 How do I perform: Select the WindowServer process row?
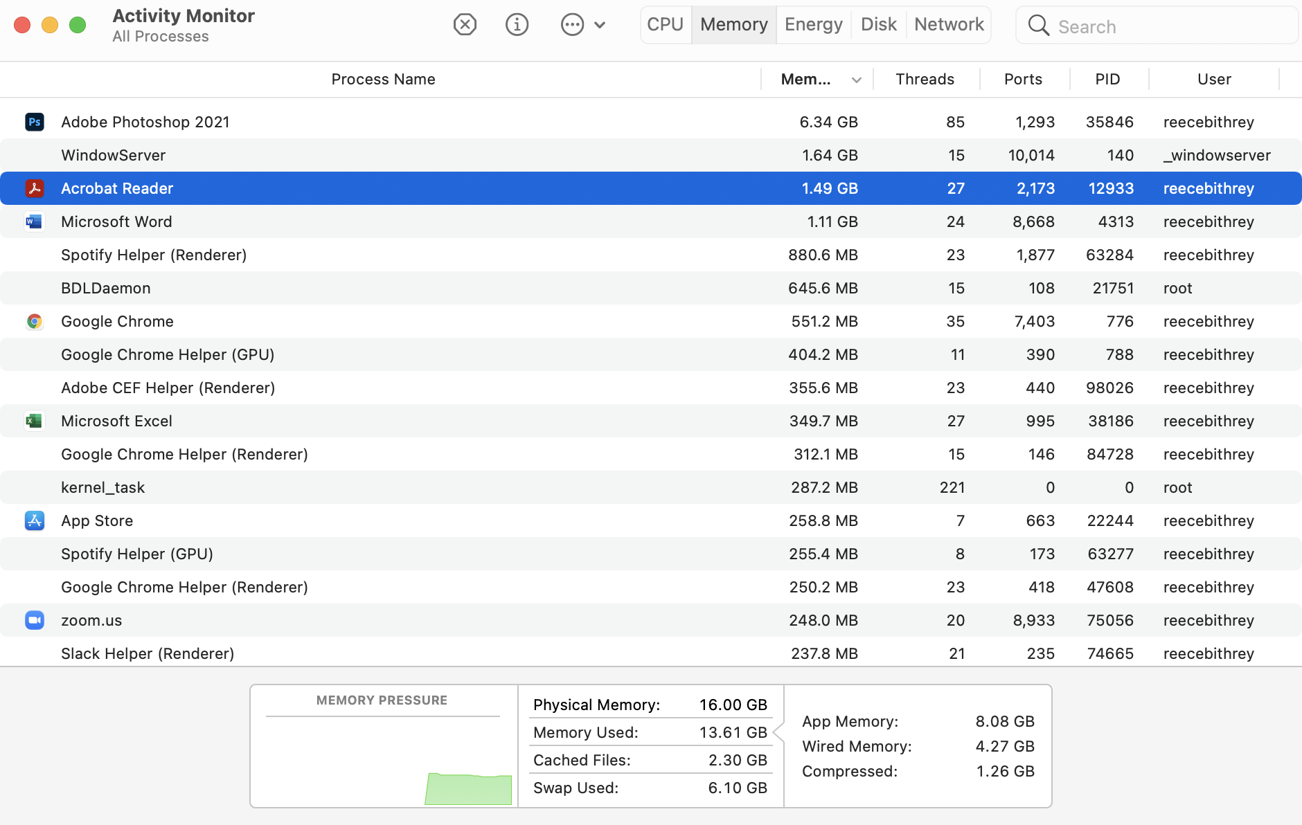tap(651, 155)
